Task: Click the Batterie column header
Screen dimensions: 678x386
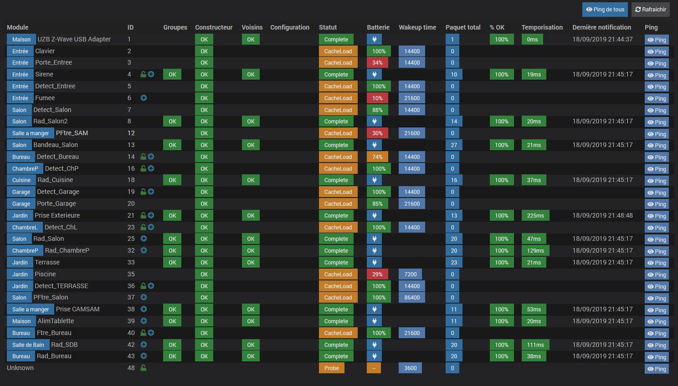Action: [x=378, y=27]
